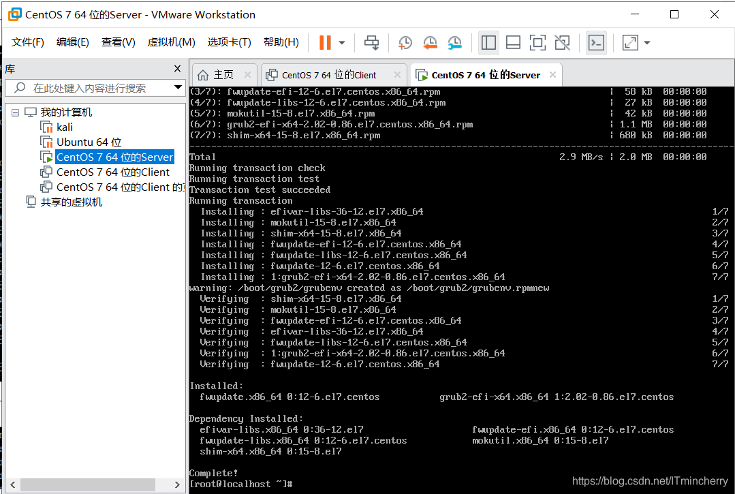The image size is (735, 494).
Task: Click the library scrollbar right arrow
Action: point(177,484)
